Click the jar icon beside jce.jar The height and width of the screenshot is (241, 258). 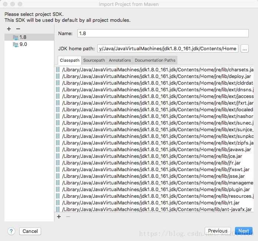(58, 156)
